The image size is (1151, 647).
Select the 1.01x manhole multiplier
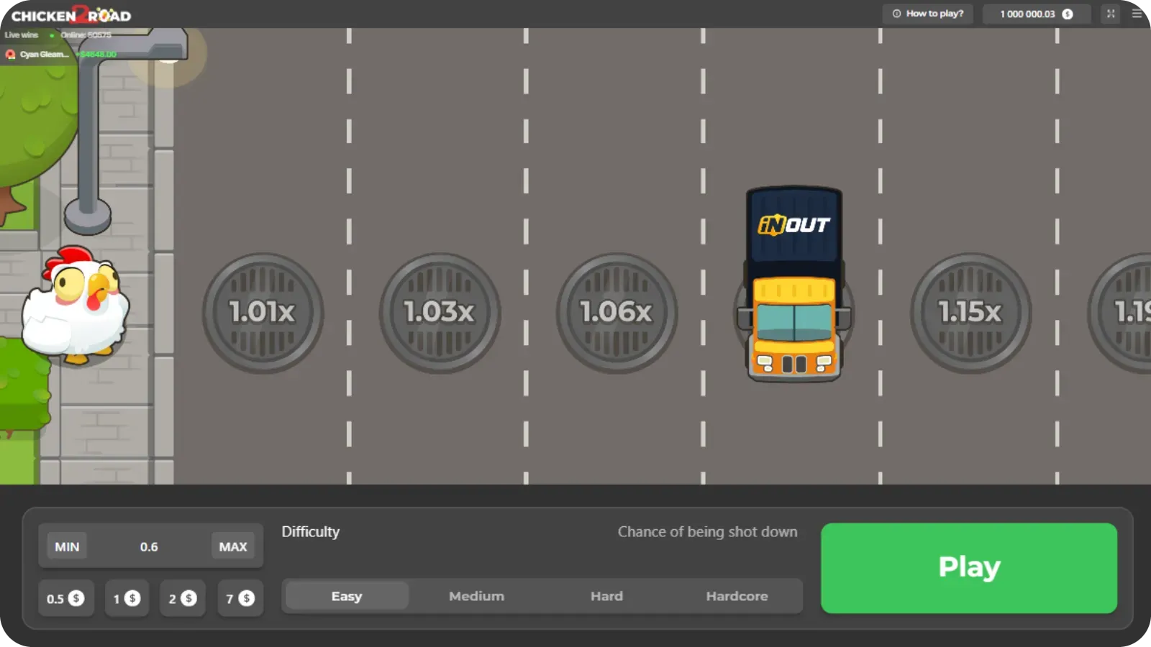[x=263, y=313]
